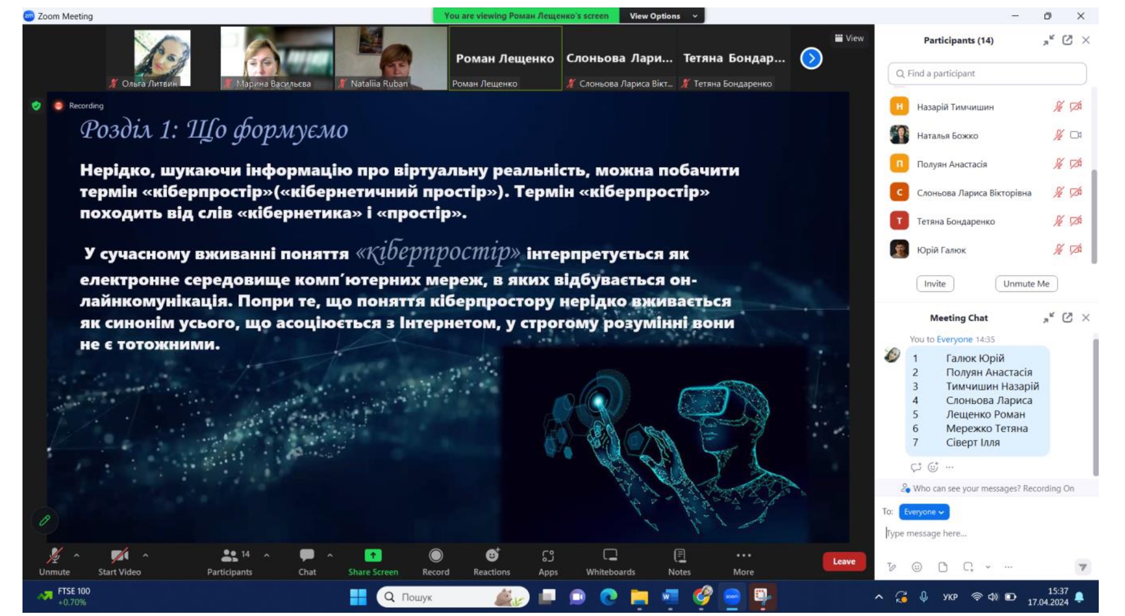This screenshot has height=616, width=1125.
Task: Click the Find a participant search field
Action: (987, 73)
